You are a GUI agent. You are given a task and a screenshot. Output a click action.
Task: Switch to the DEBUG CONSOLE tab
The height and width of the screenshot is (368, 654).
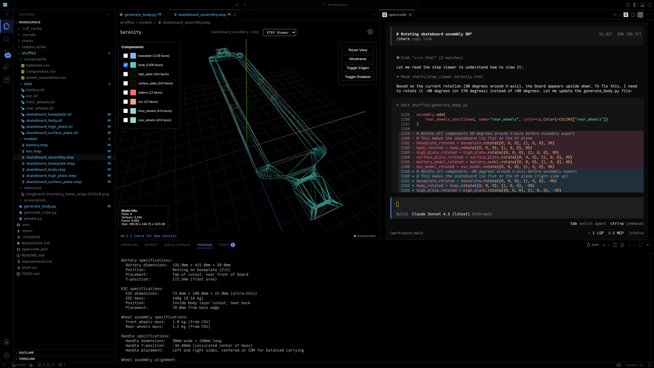(x=177, y=245)
